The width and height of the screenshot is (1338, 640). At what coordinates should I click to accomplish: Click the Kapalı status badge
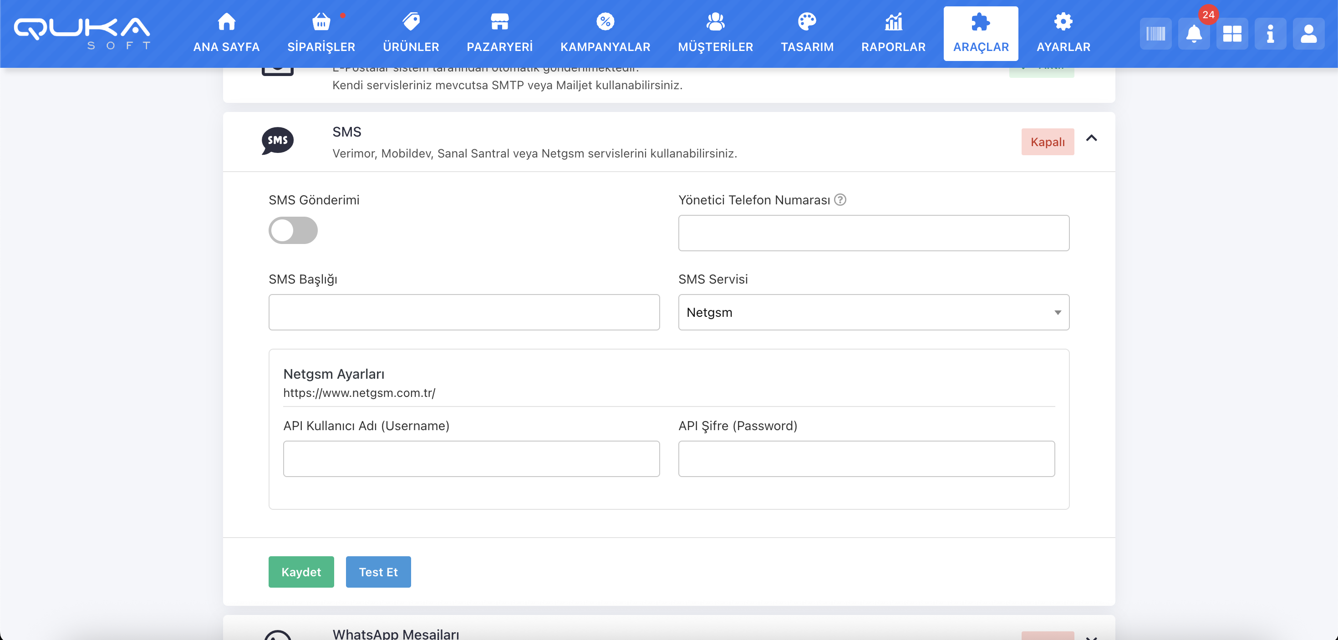pyautogui.click(x=1047, y=142)
